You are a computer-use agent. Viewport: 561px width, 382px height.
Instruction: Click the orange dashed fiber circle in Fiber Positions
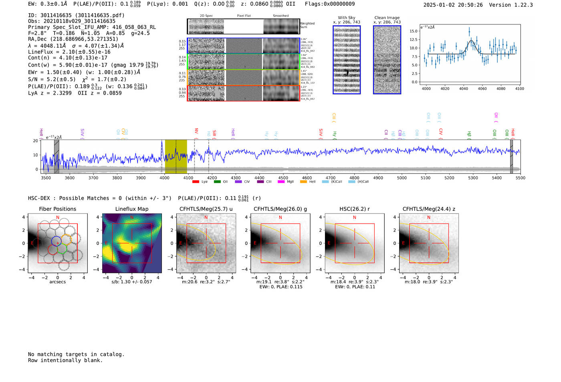[x=66, y=240]
